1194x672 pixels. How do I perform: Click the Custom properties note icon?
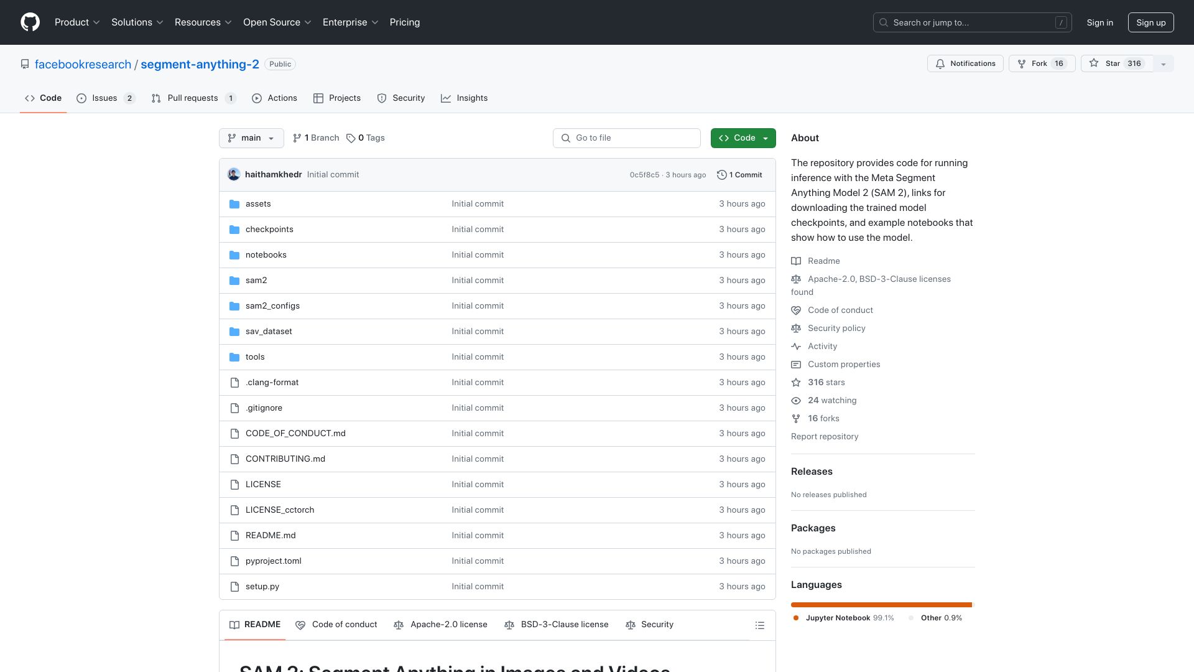click(x=796, y=365)
